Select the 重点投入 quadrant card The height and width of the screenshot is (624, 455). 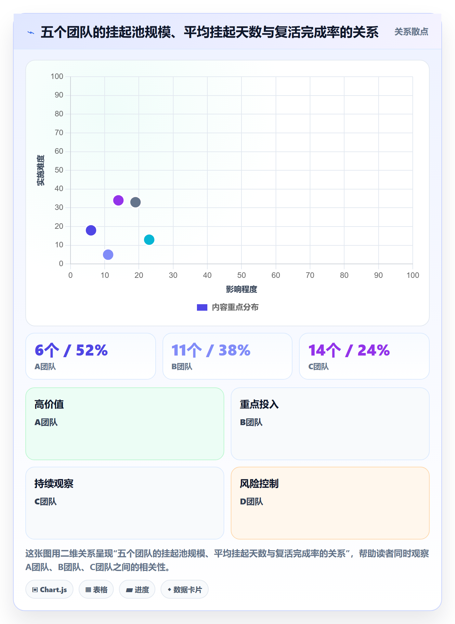330,424
